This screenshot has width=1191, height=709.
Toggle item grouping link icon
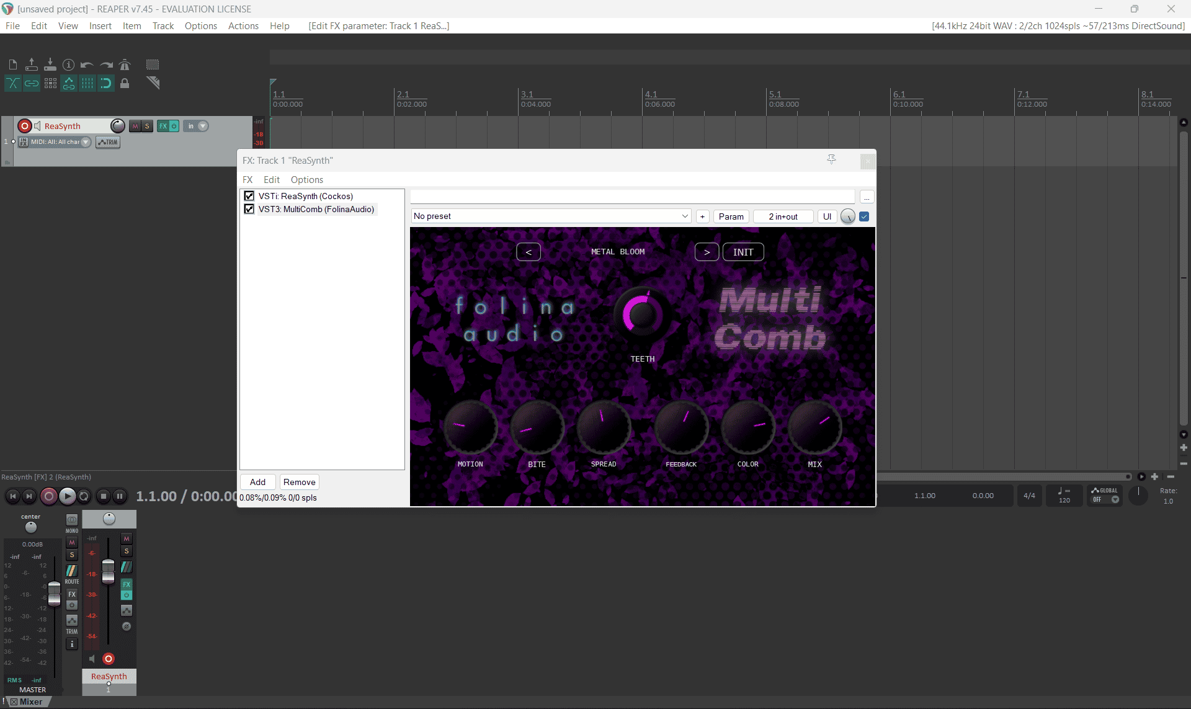[32, 83]
